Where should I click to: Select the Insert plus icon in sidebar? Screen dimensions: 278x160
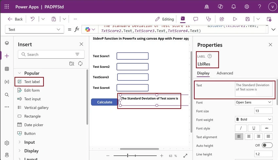[x=7, y=56]
